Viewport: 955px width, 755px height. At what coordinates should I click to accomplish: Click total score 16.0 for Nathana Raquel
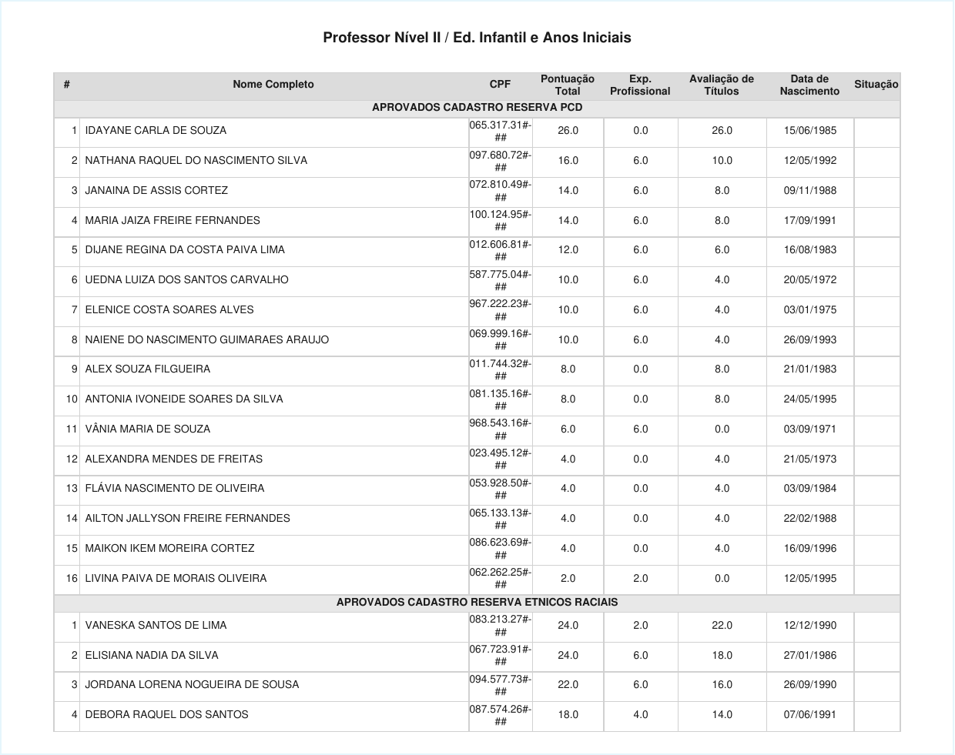(x=568, y=161)
